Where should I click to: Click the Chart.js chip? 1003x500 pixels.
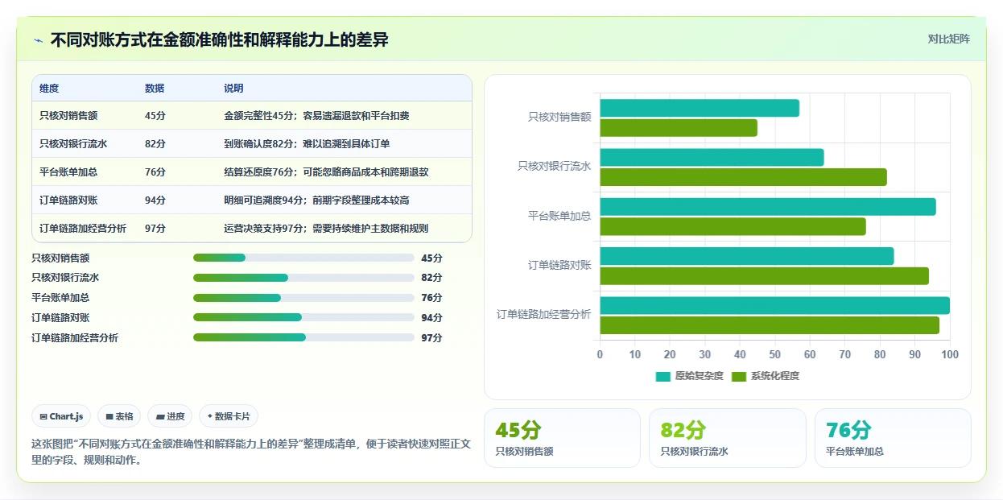coord(61,416)
